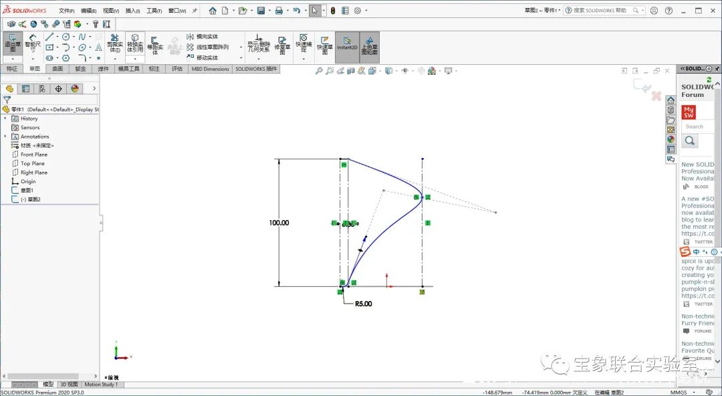Open the 工具 (Tools) menu

click(154, 11)
